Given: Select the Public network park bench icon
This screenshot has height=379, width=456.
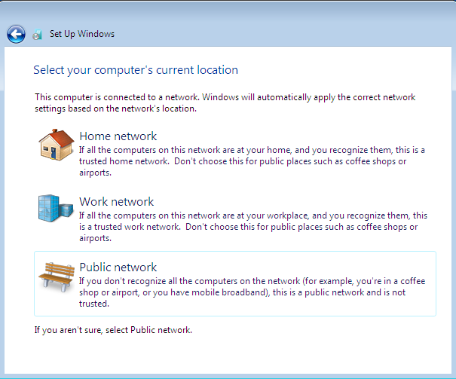Looking at the screenshot, I should (57, 277).
